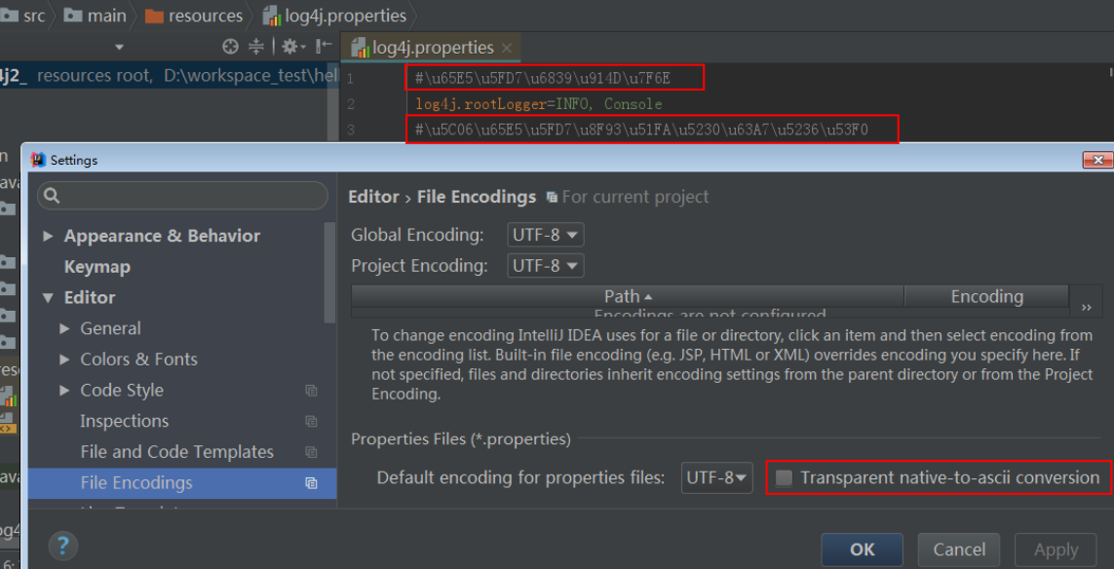Click the main breadcrumb folder
Image resolution: width=1114 pixels, height=569 pixels.
click(x=95, y=16)
